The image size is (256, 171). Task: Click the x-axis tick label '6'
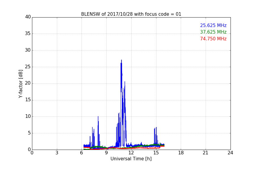(x=82, y=153)
